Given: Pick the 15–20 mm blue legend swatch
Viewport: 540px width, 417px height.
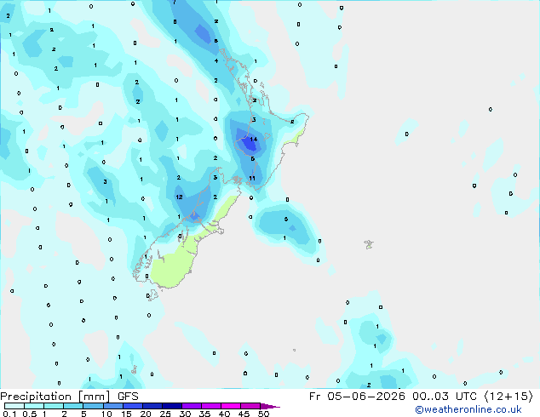Looking at the screenshot, I should (133, 406).
